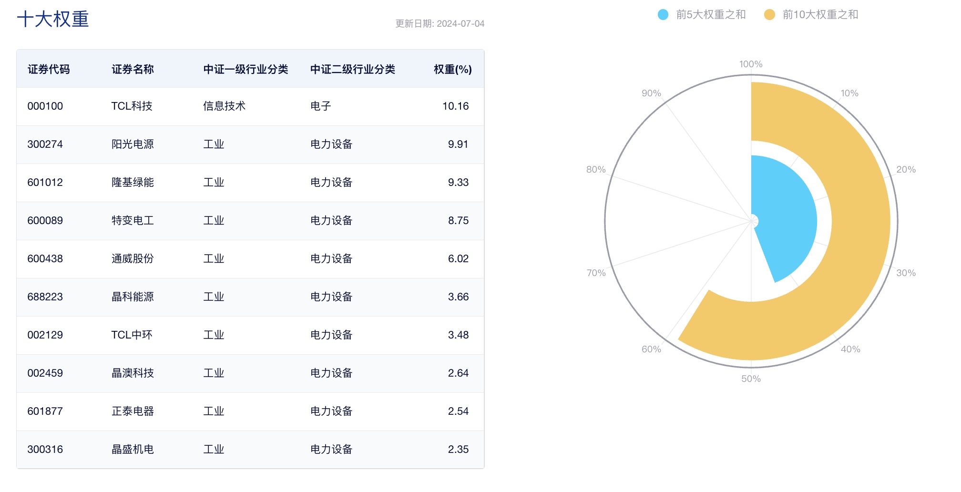Click the 30% axis label on chart
961x492 pixels.
point(906,273)
